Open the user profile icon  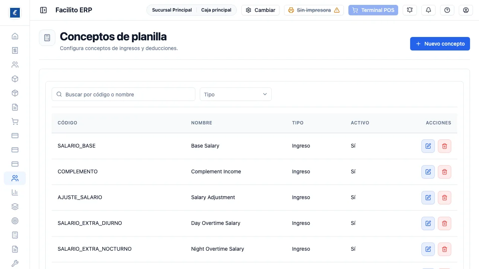pyautogui.click(x=466, y=10)
